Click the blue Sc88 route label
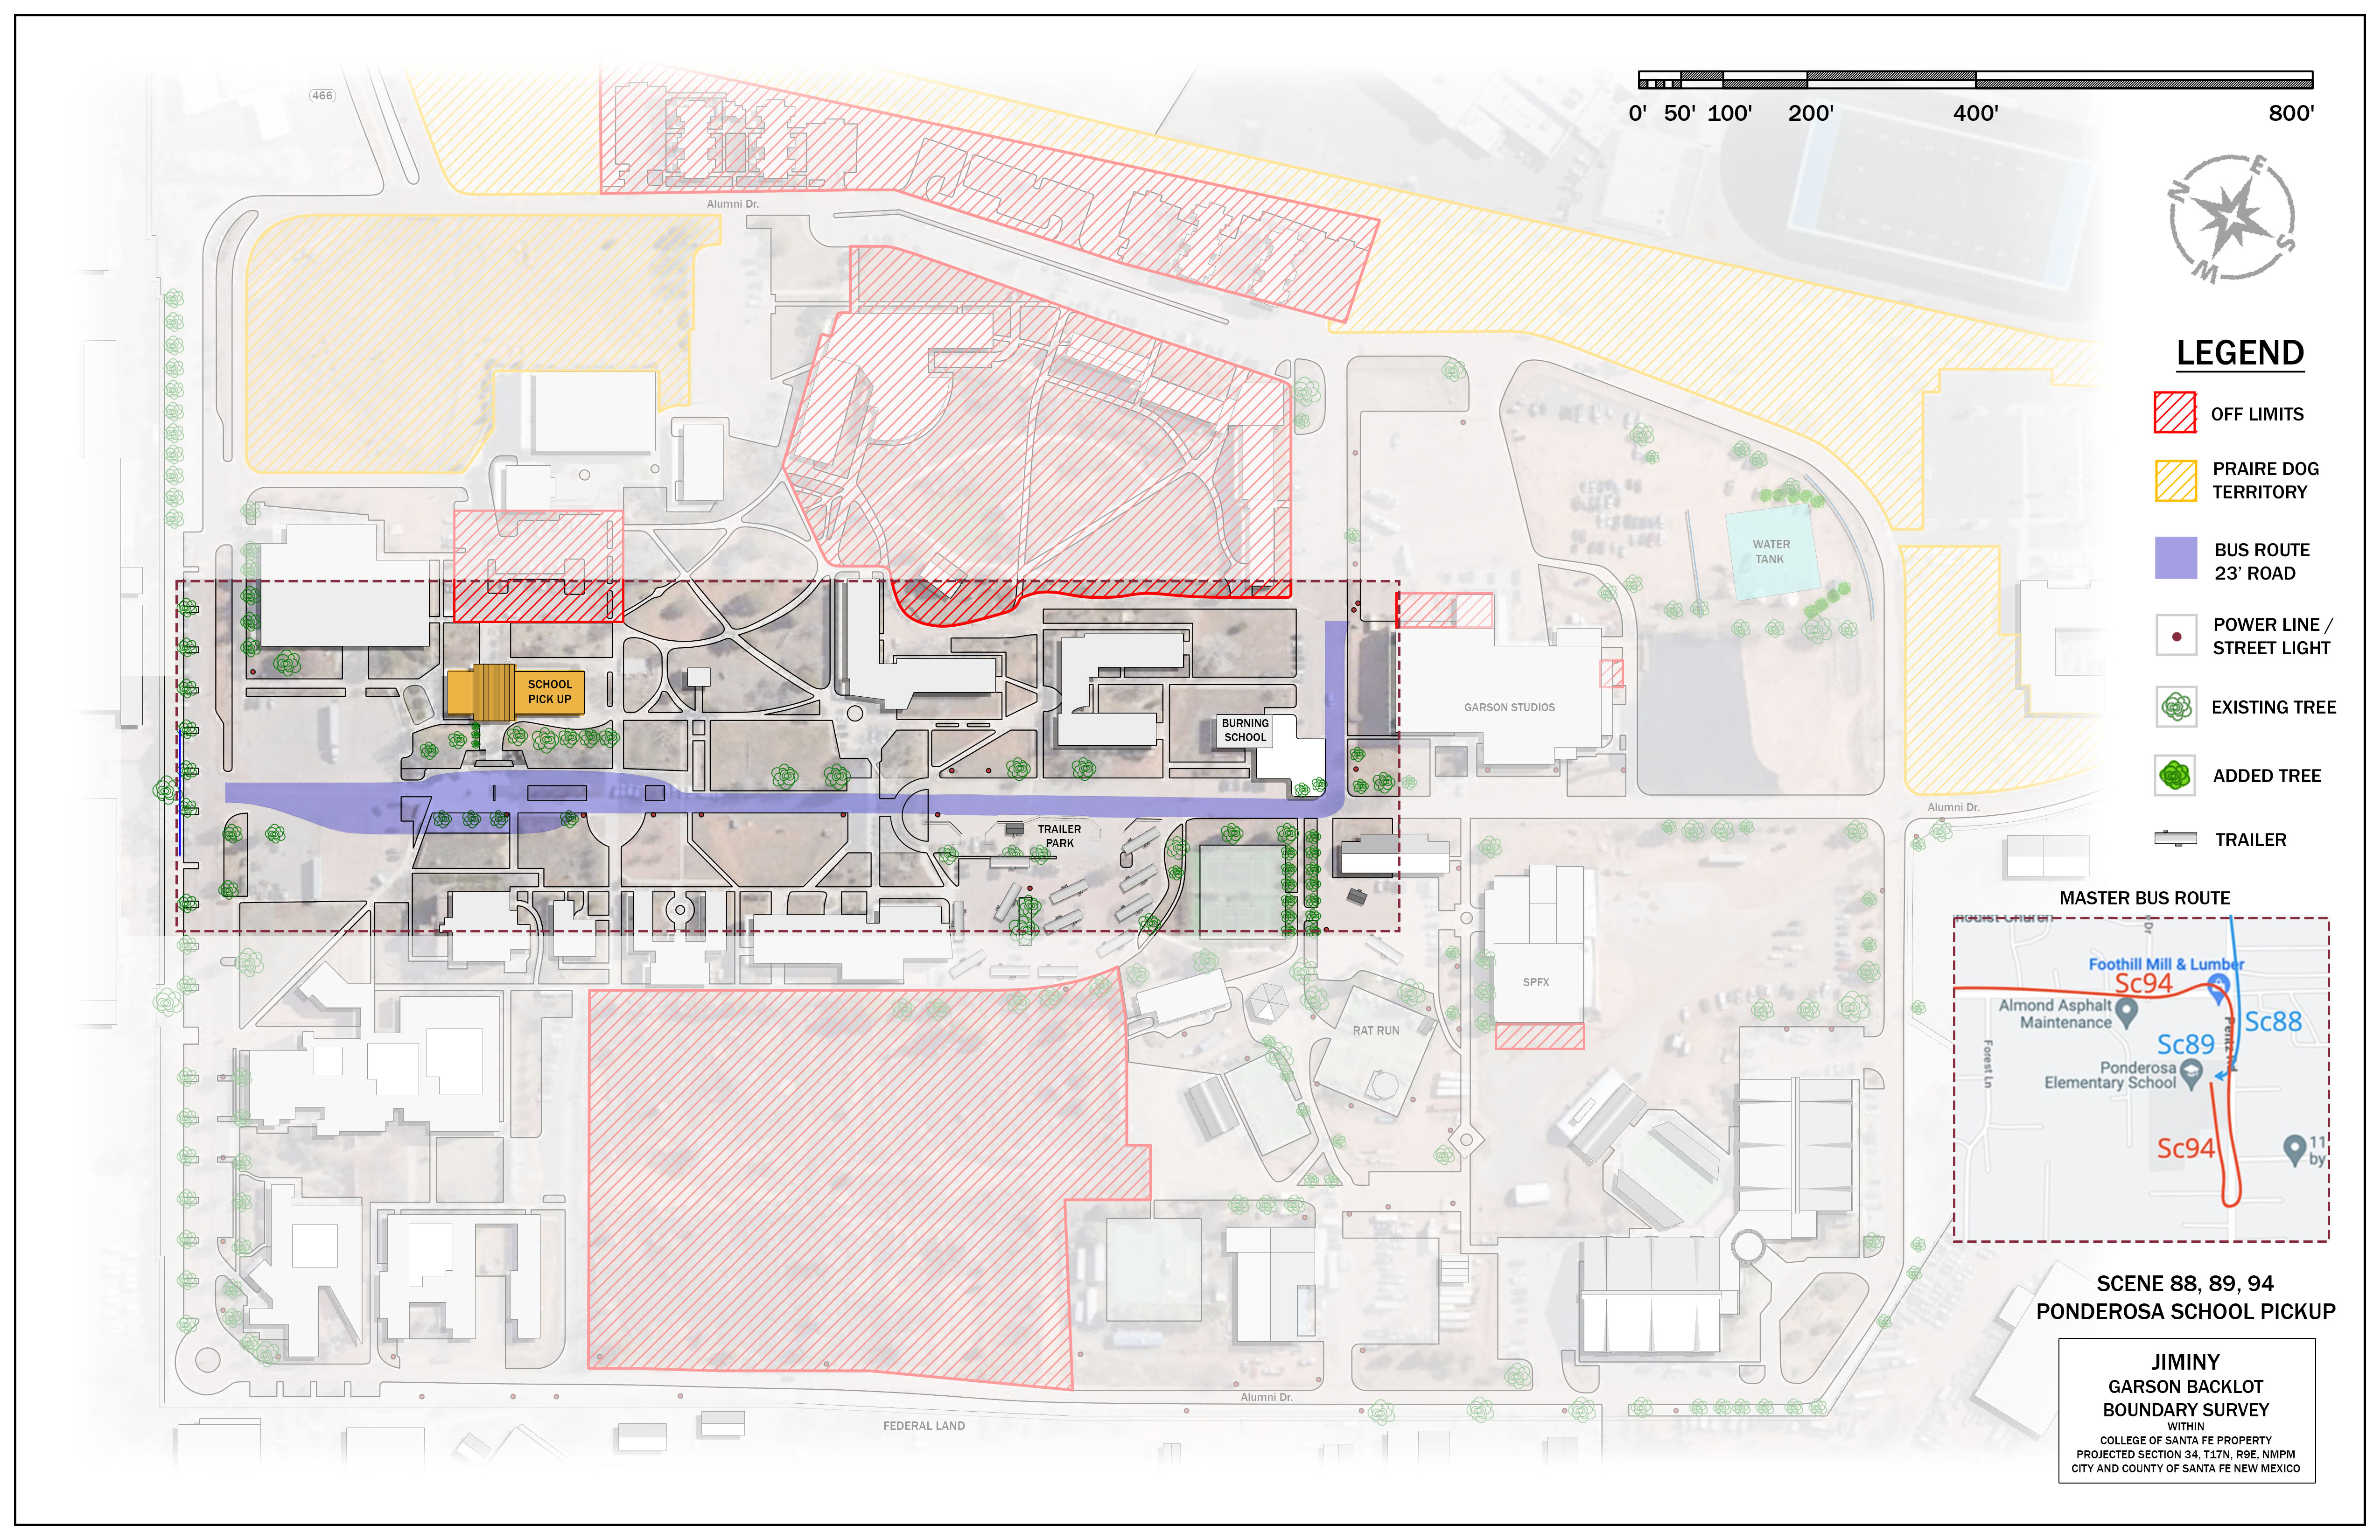Screen dimensions: 2380x1540 click(2272, 1022)
